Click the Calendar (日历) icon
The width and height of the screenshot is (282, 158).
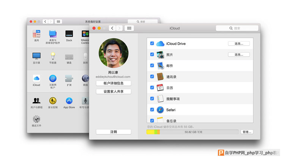click(160, 88)
